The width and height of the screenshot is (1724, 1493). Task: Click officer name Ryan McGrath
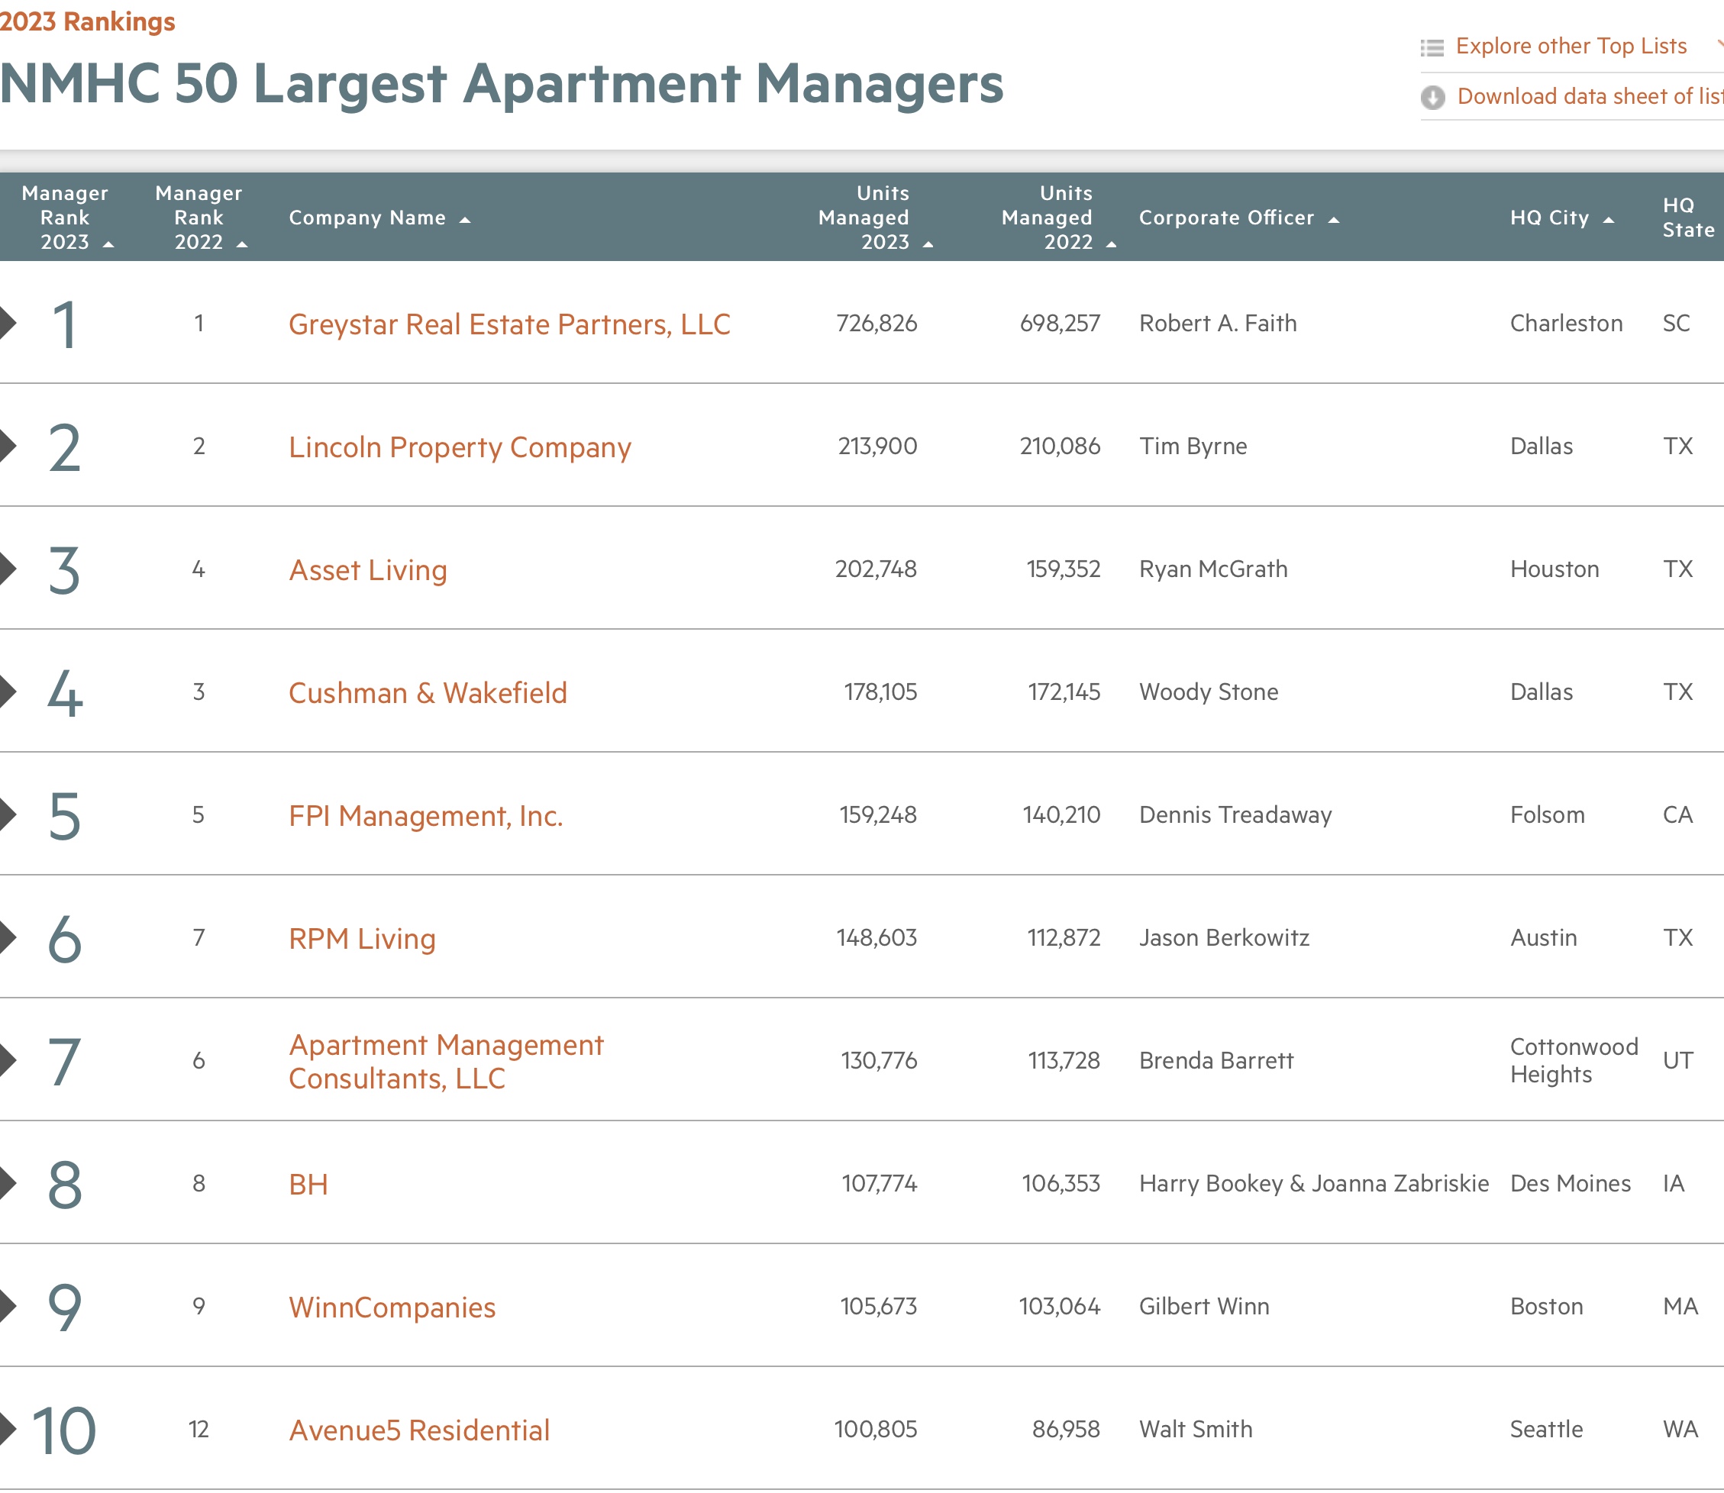coord(1213,569)
